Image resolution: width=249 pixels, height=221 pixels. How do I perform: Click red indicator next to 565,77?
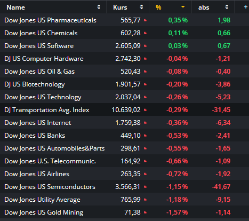coord(145,20)
